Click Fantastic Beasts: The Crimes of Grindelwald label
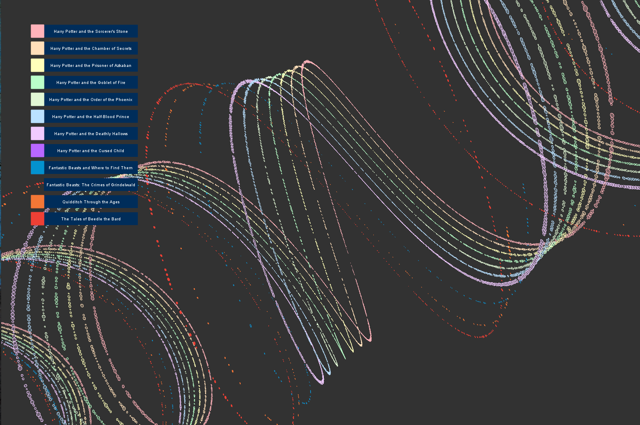The width and height of the screenshot is (640, 425). 91,185
